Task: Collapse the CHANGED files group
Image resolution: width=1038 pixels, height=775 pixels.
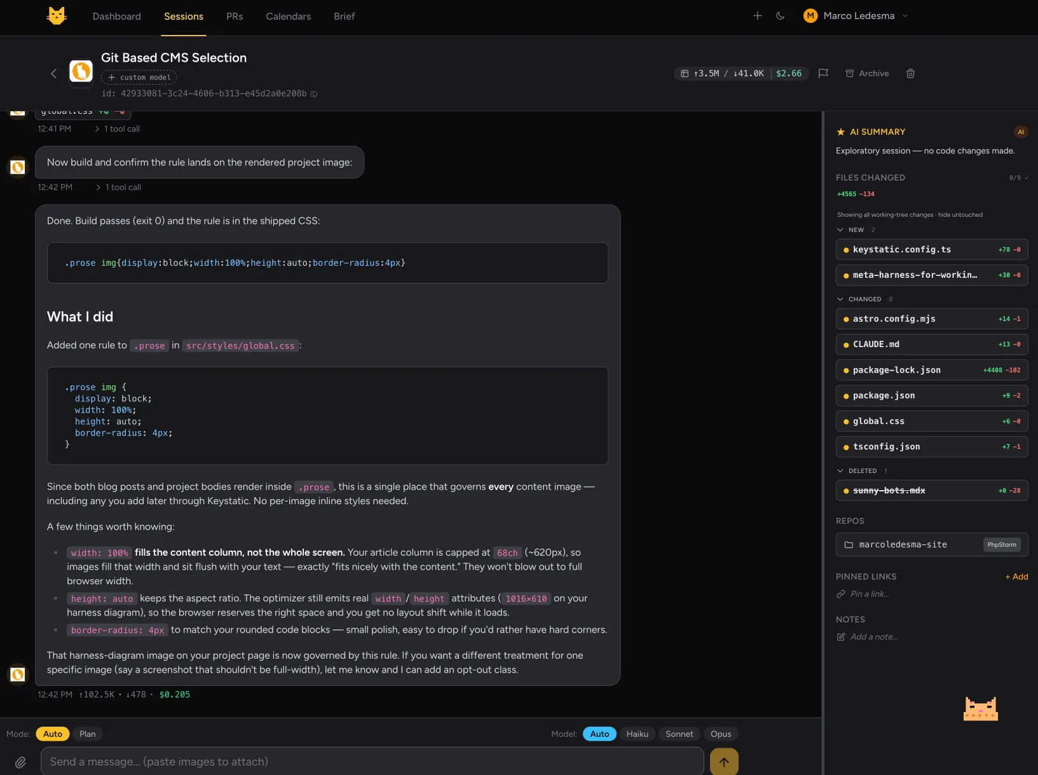Action: pos(864,299)
